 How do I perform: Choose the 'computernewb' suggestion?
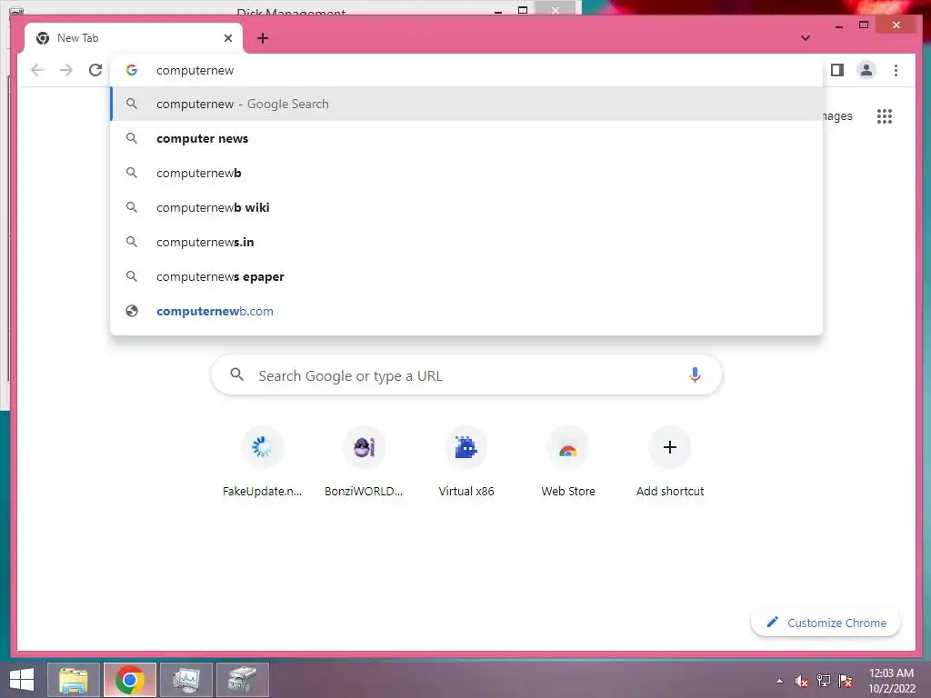click(466, 173)
